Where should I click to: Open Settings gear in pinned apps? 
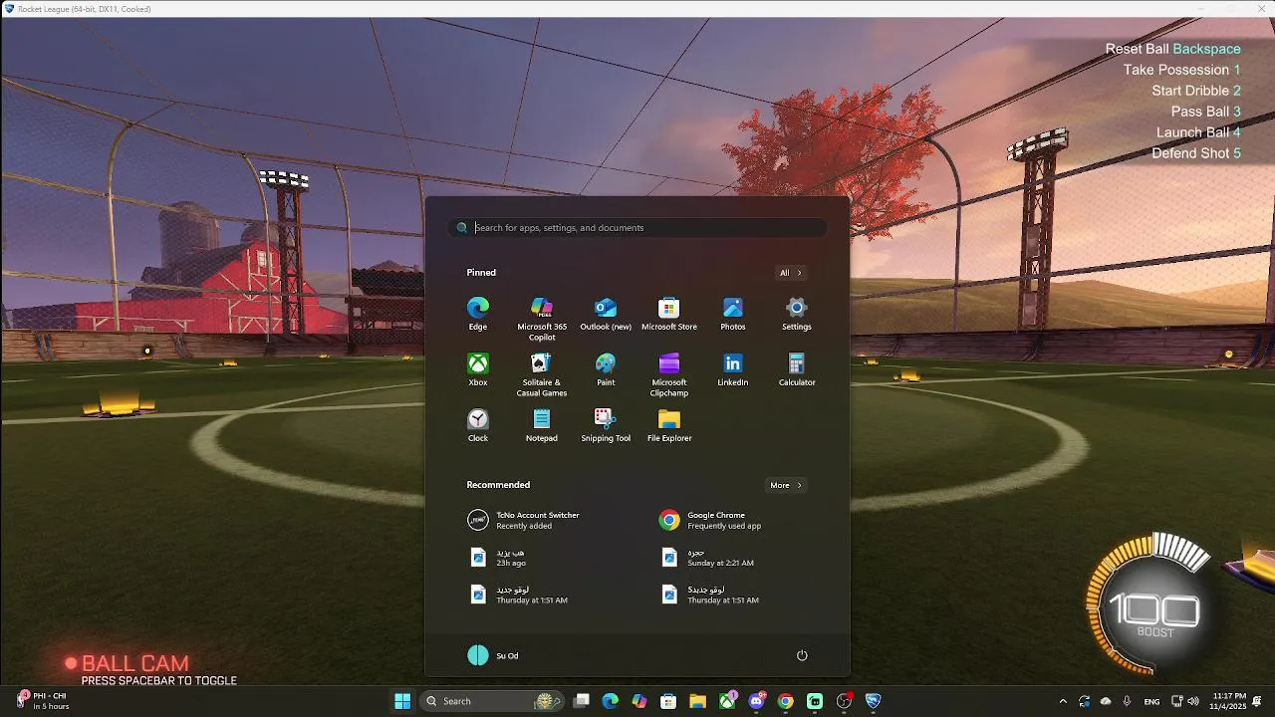(x=797, y=314)
